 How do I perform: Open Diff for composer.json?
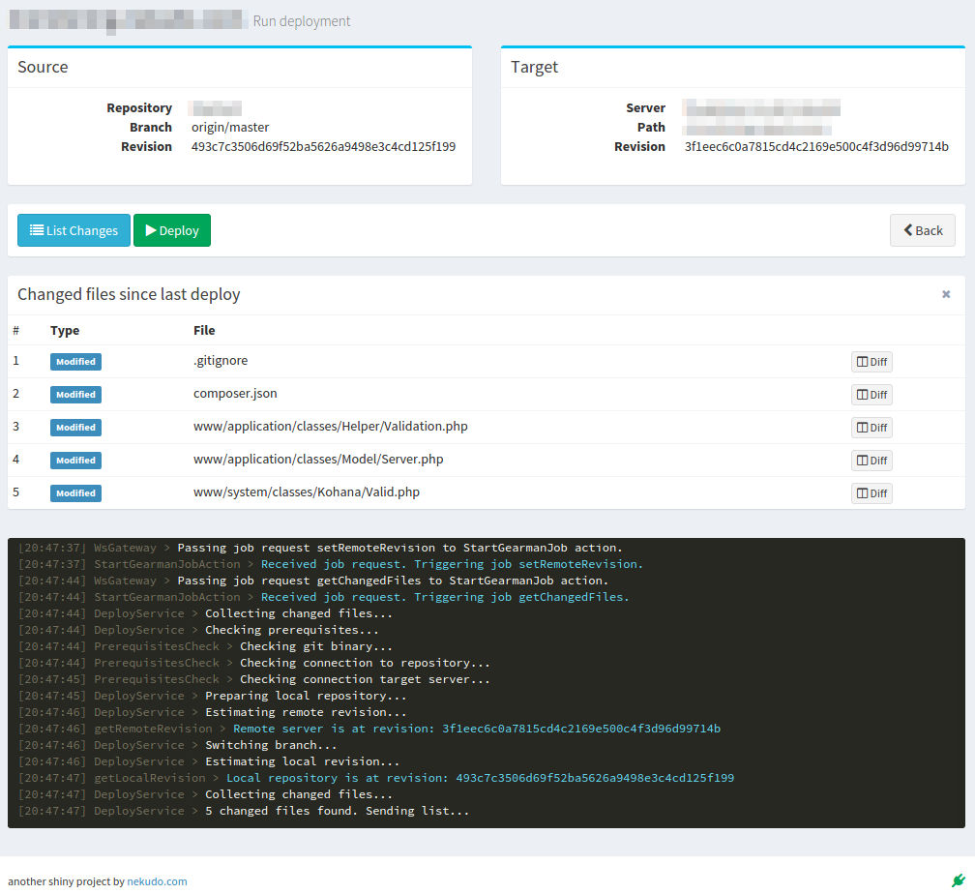(x=872, y=395)
